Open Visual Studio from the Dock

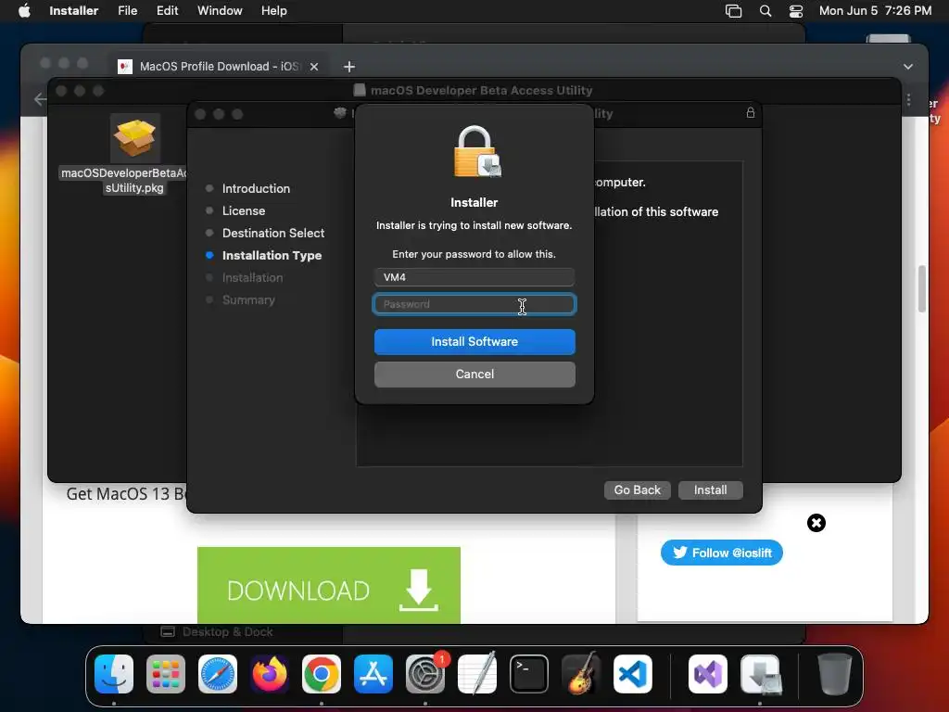point(708,674)
